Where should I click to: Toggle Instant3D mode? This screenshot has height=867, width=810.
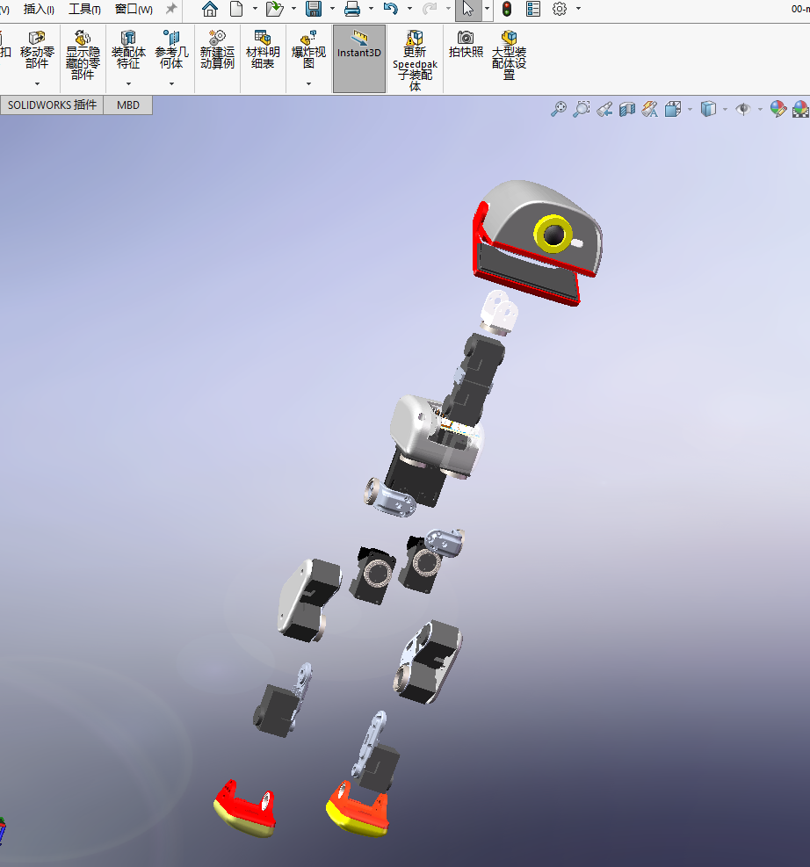[x=358, y=59]
